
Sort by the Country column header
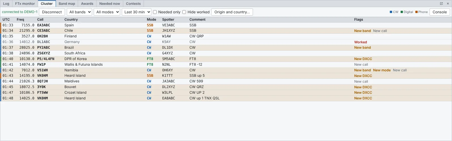coord(71,20)
